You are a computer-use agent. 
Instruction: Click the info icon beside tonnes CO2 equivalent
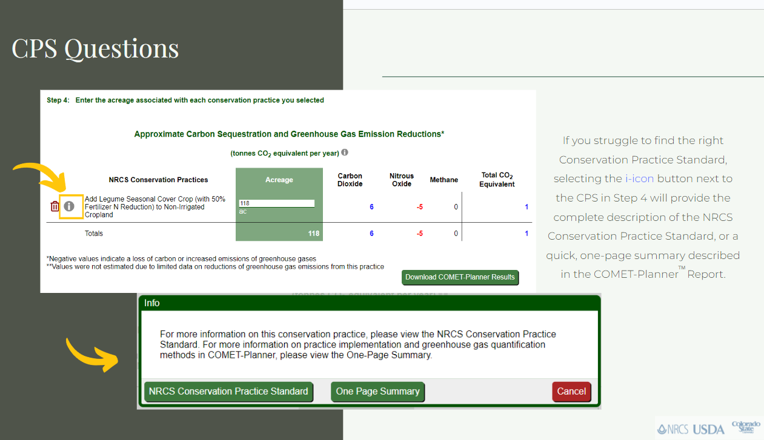345,153
